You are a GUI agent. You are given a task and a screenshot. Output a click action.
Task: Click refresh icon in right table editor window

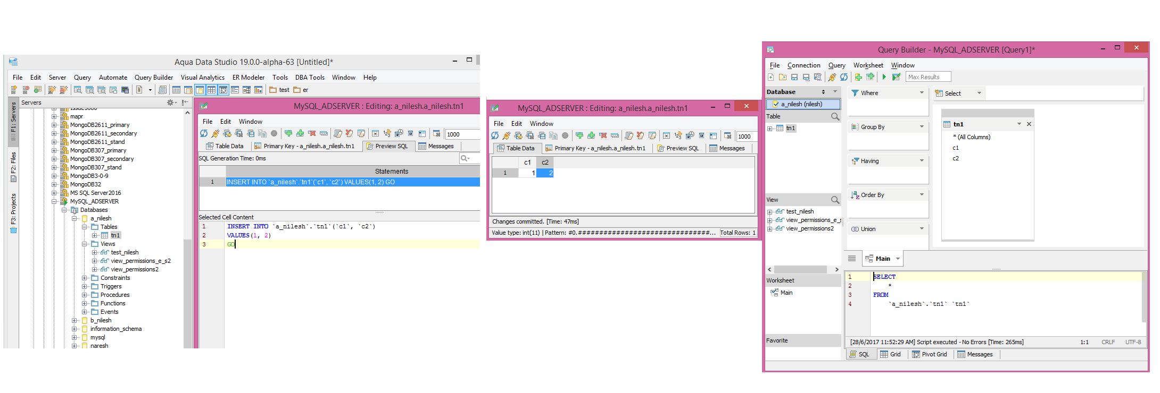(495, 135)
